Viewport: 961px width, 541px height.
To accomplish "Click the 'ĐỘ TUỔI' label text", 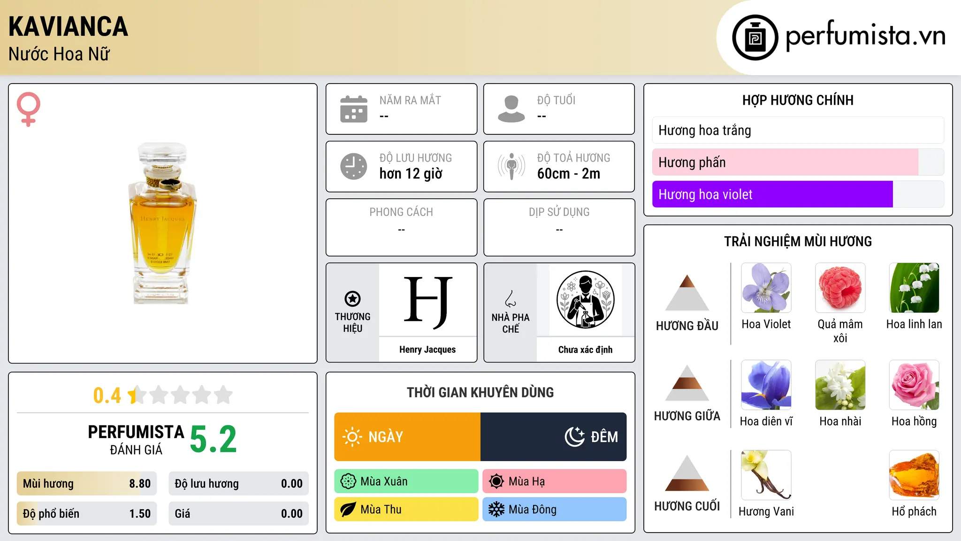I will coord(556,100).
